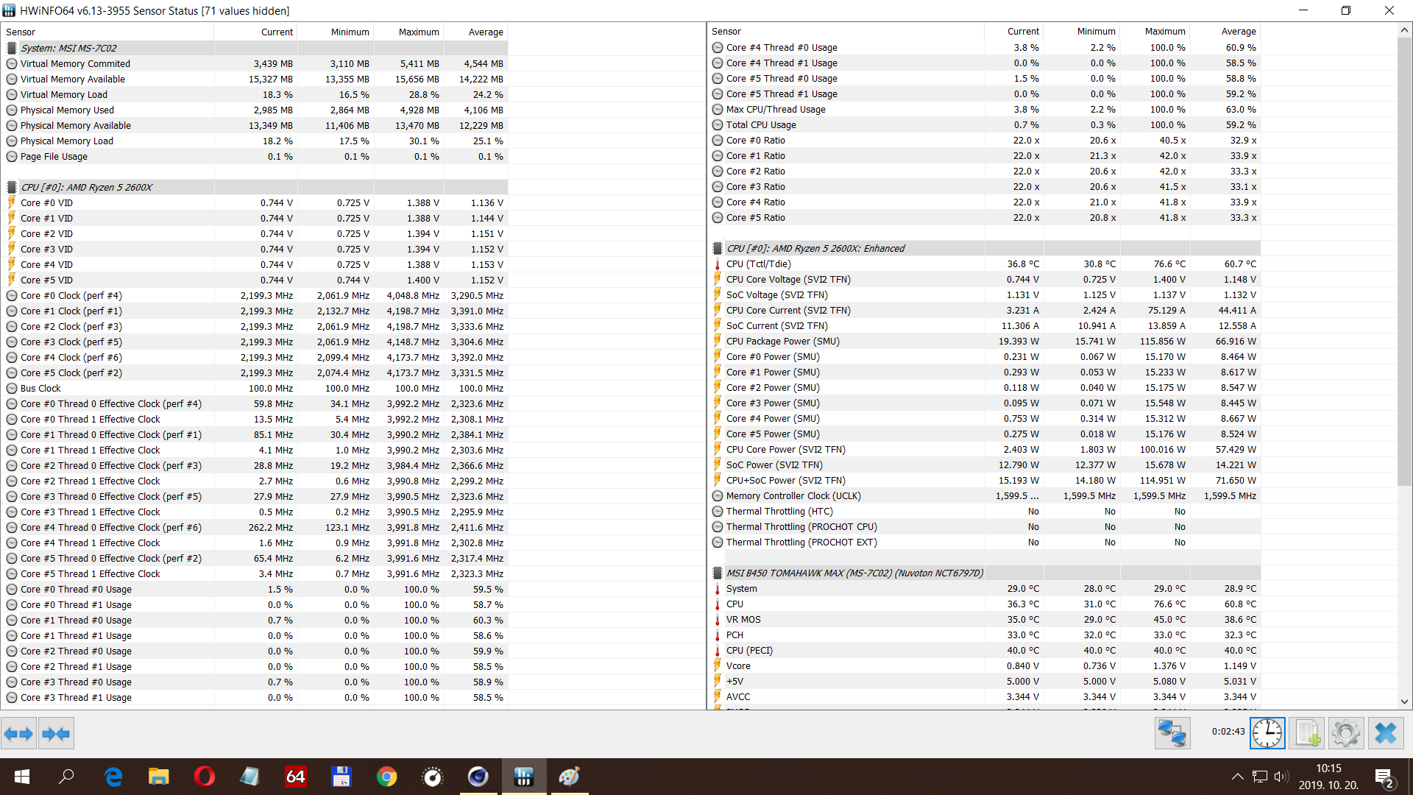Select the CPU [#0]: AMD Ryzen 5 2600X group header

[254, 187]
